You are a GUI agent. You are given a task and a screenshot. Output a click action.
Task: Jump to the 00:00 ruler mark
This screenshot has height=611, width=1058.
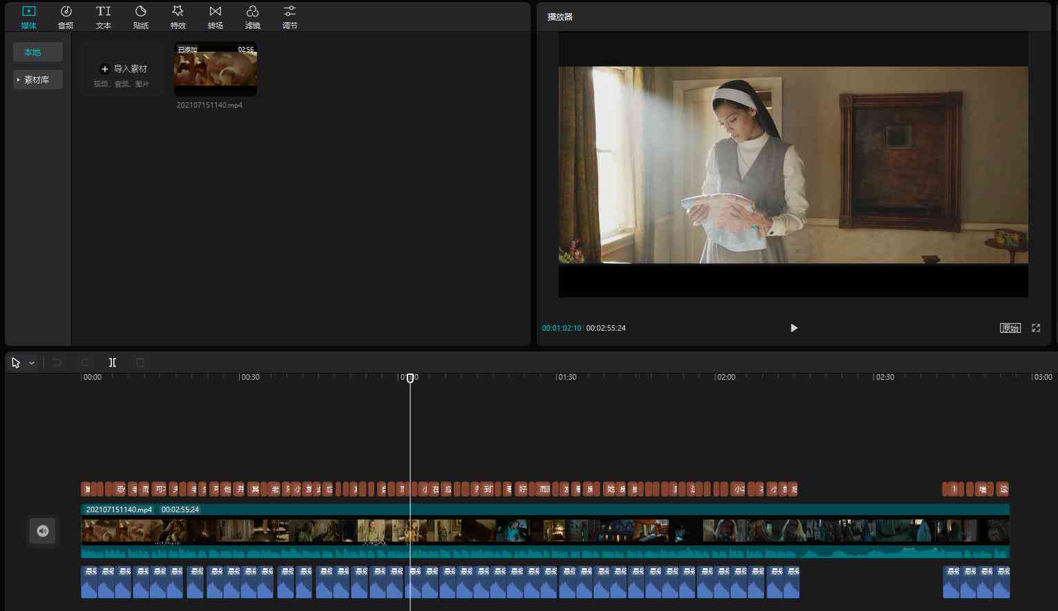pyautogui.click(x=91, y=377)
